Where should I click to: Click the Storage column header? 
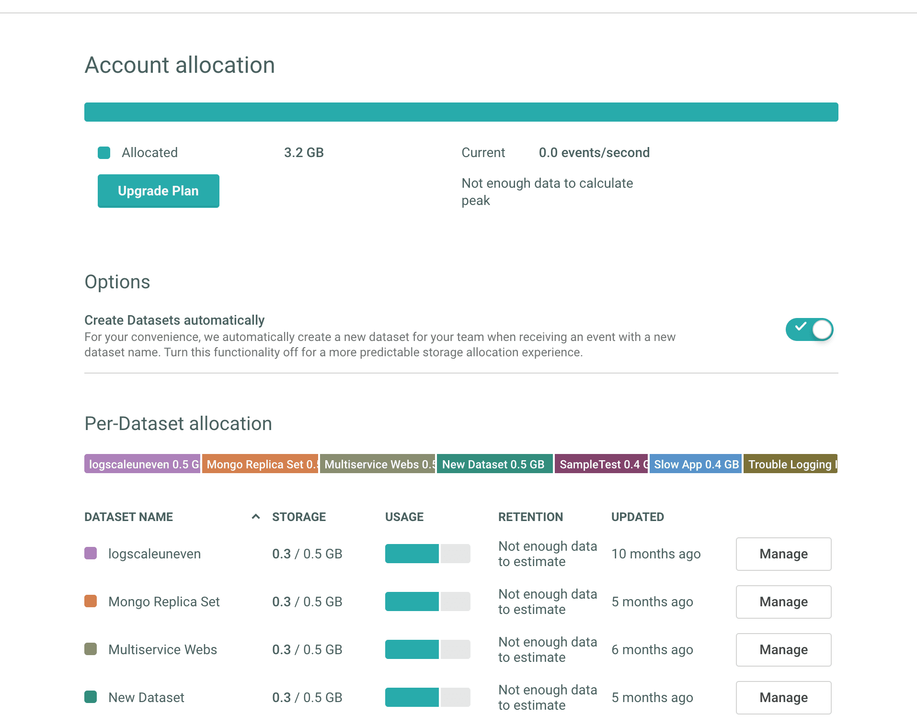[x=299, y=517]
